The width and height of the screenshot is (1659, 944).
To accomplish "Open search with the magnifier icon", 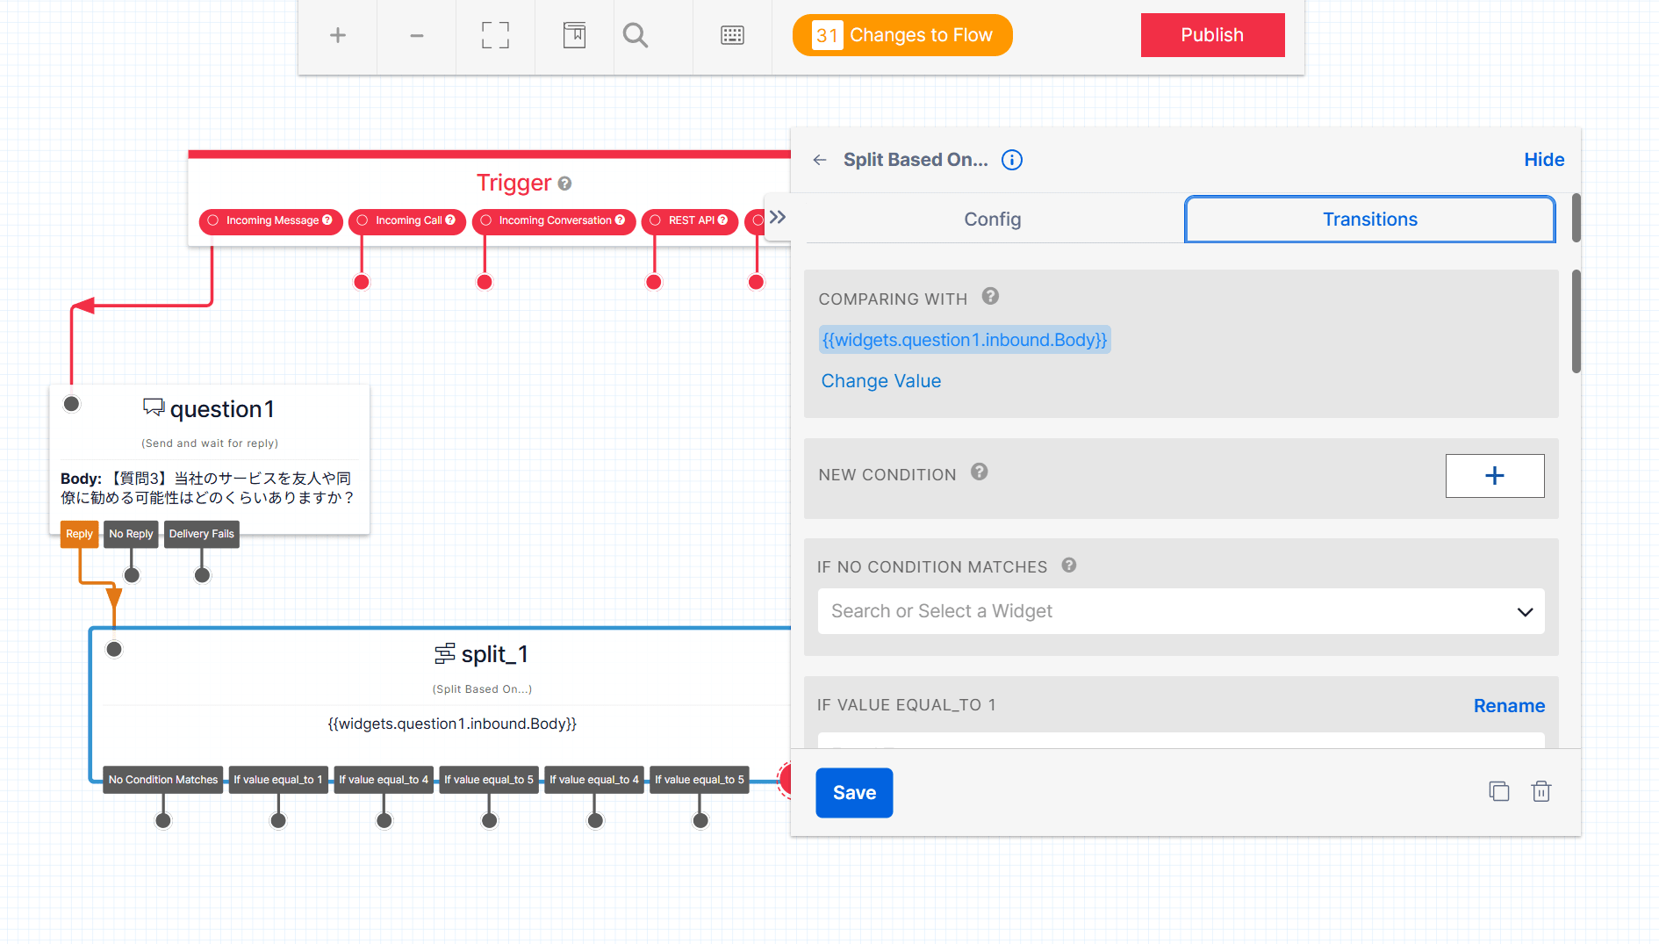I will [636, 35].
